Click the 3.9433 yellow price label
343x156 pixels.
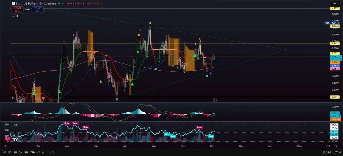(335, 43)
